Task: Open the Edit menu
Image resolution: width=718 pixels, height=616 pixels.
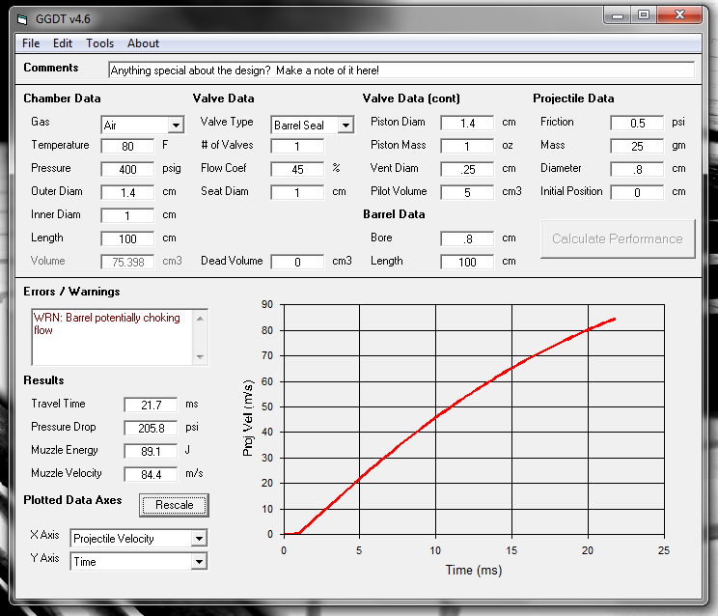Action: [x=63, y=43]
